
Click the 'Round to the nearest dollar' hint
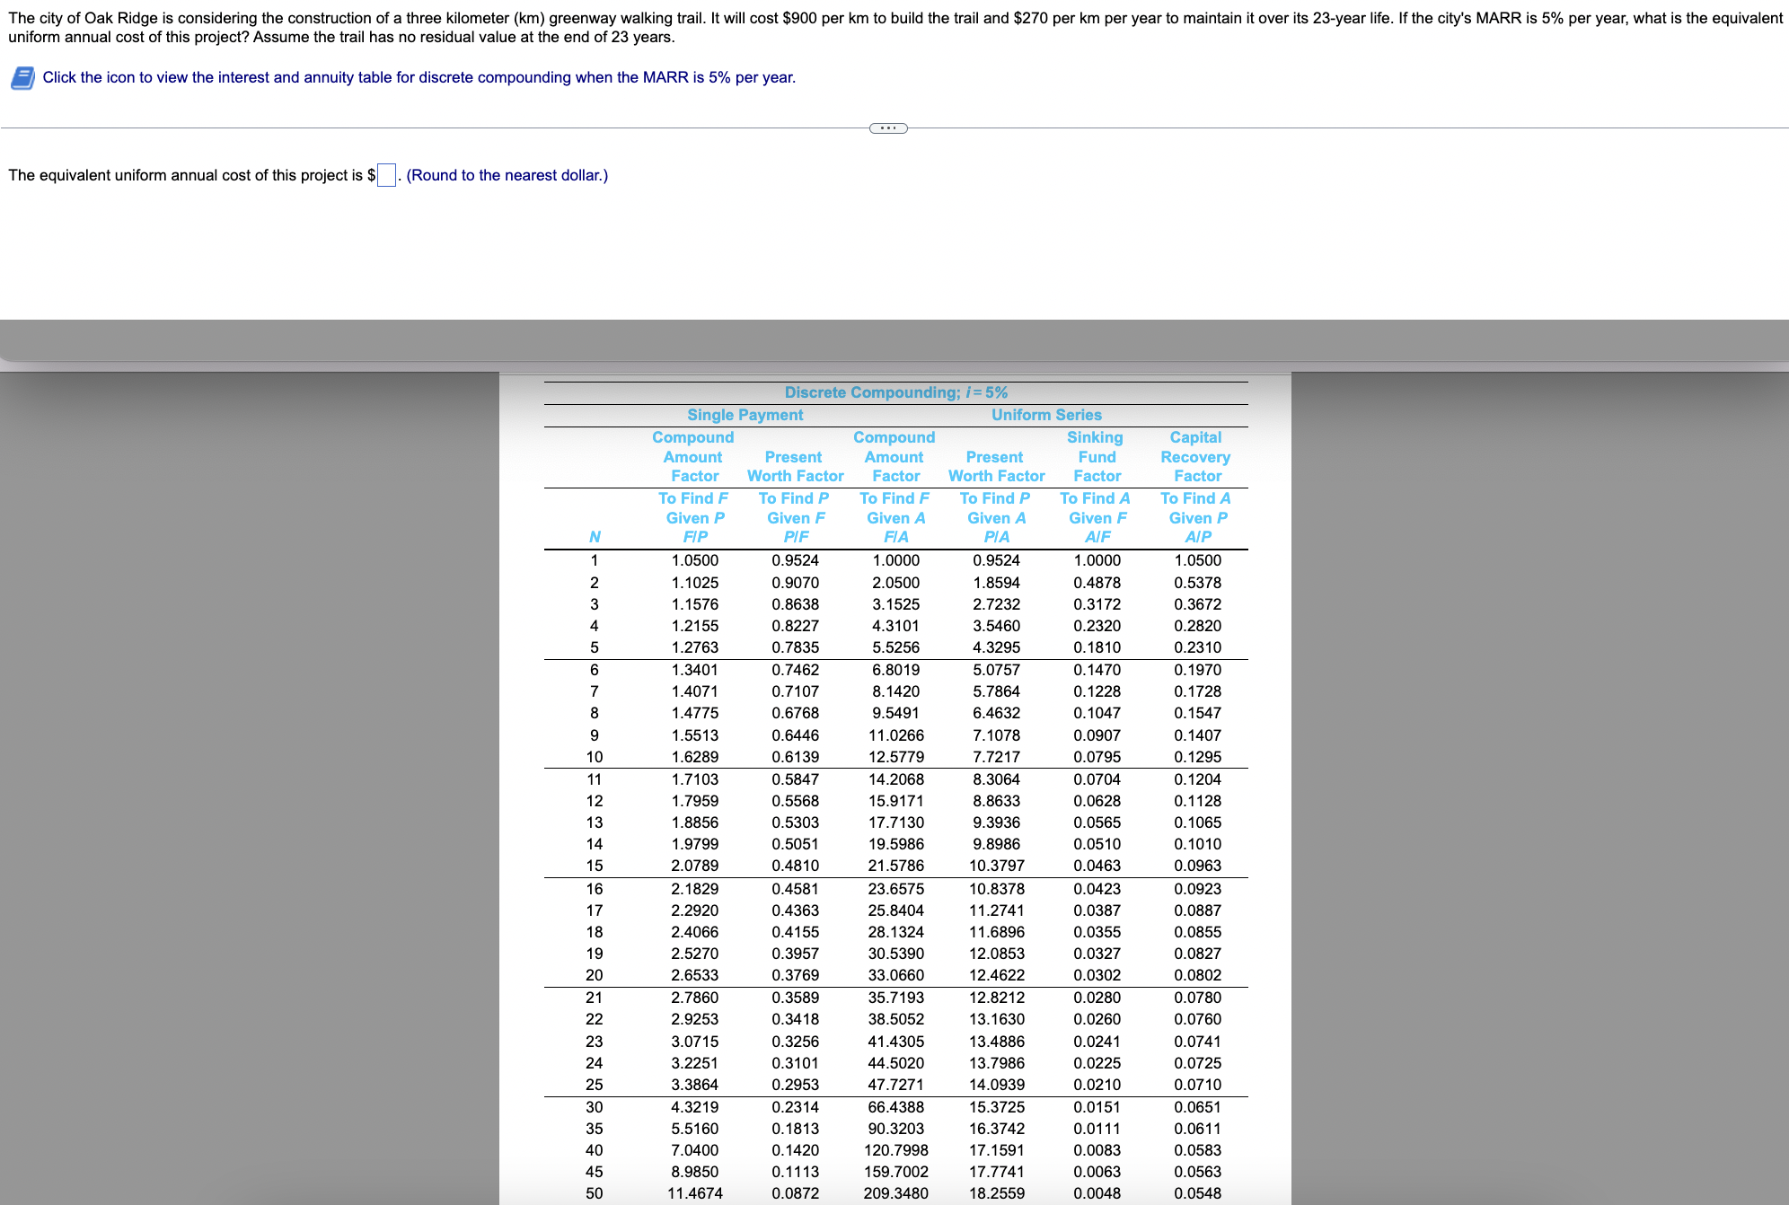(507, 175)
